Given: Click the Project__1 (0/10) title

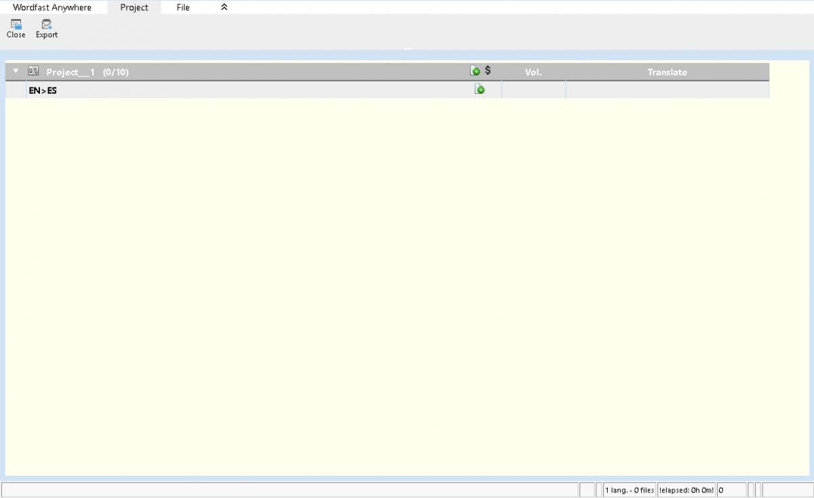Looking at the screenshot, I should tap(88, 72).
